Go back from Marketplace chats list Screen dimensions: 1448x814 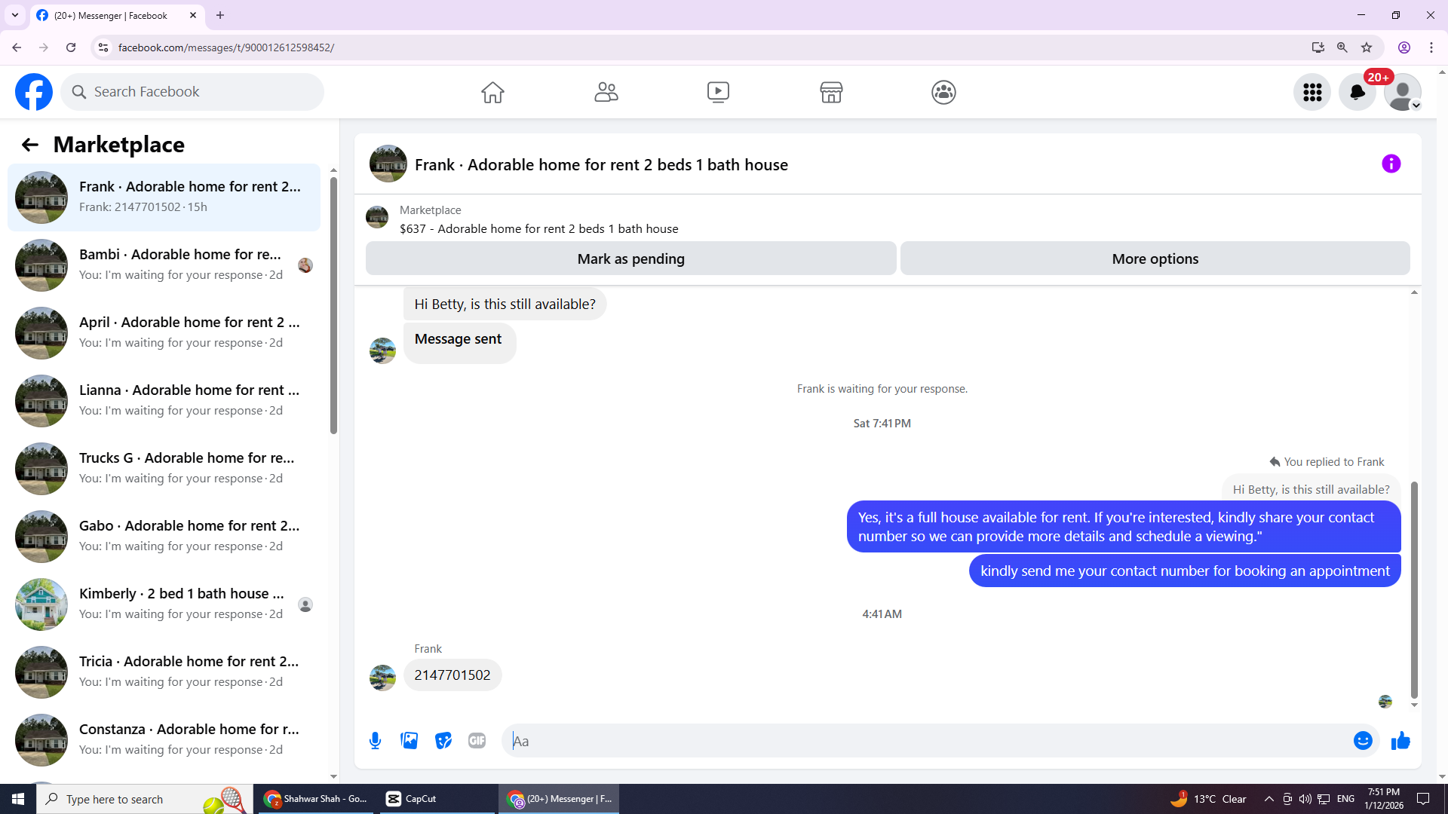click(29, 145)
